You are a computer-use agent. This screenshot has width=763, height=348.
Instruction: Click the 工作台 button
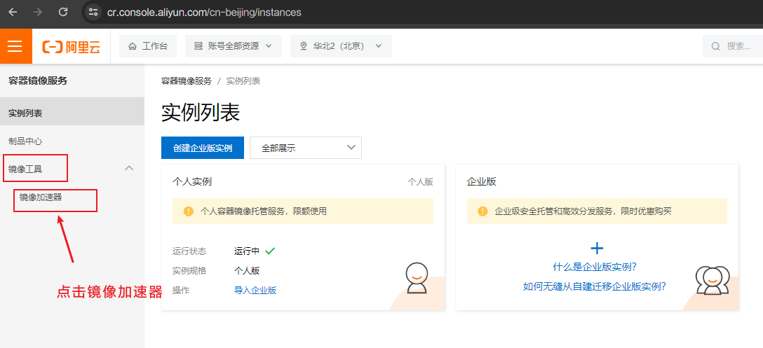tap(147, 46)
